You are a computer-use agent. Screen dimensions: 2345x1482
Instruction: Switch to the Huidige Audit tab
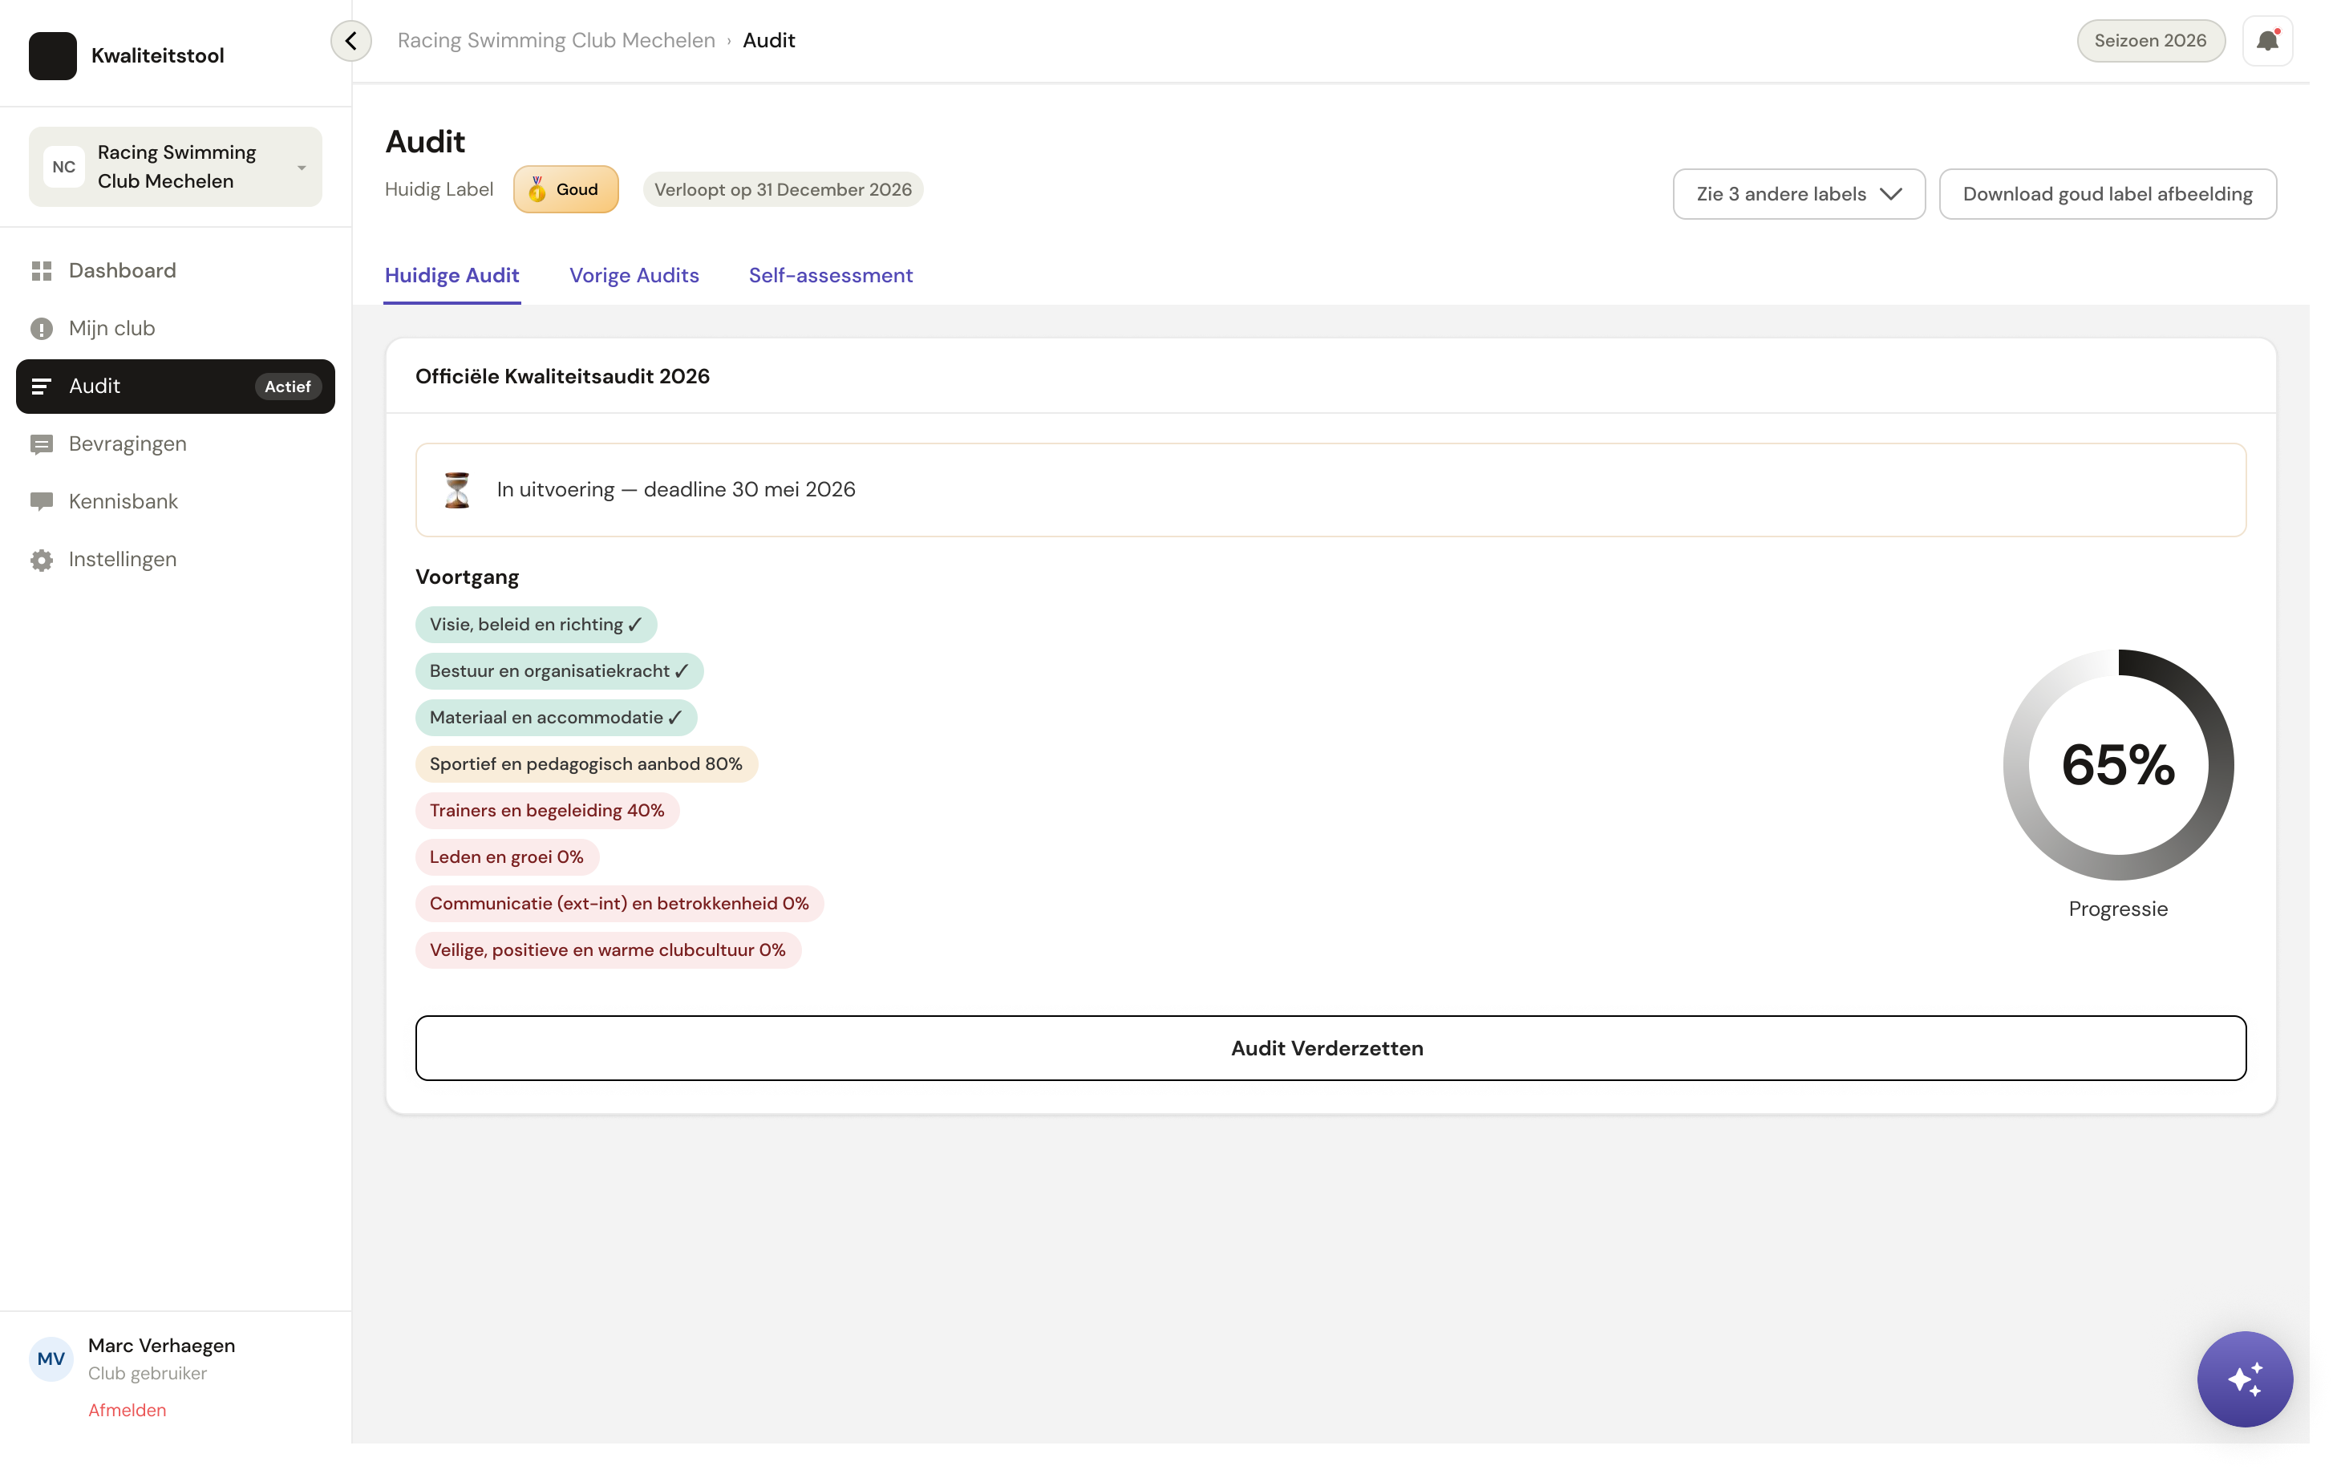452,276
